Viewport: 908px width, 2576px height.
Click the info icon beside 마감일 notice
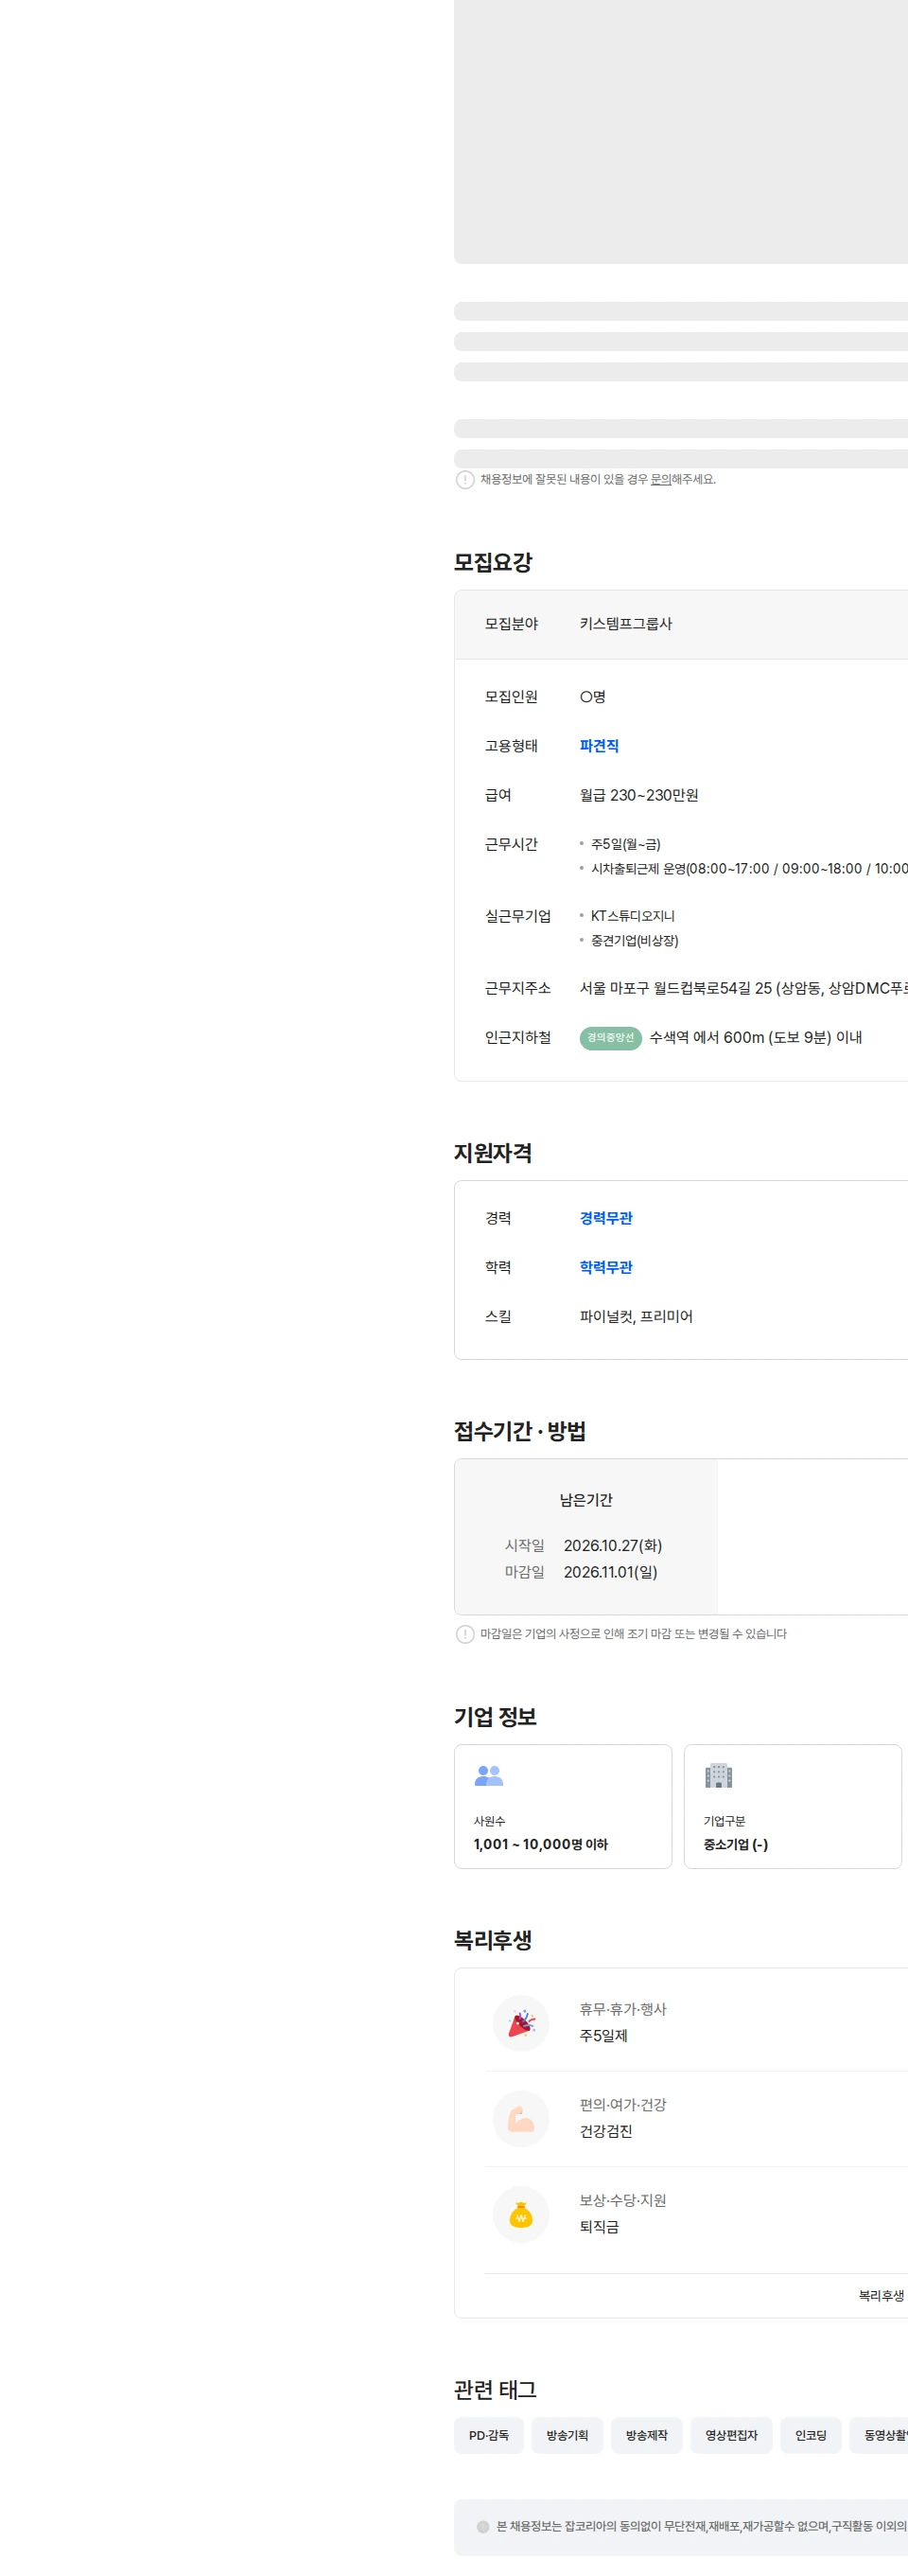(464, 1633)
